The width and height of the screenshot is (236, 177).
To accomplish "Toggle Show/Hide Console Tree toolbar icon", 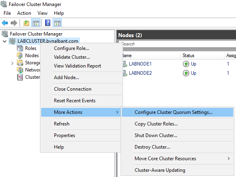I will (36, 23).
